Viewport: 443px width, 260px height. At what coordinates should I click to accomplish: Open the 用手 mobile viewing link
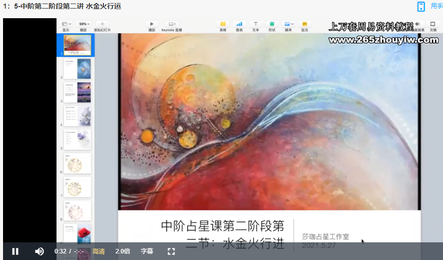436,6
